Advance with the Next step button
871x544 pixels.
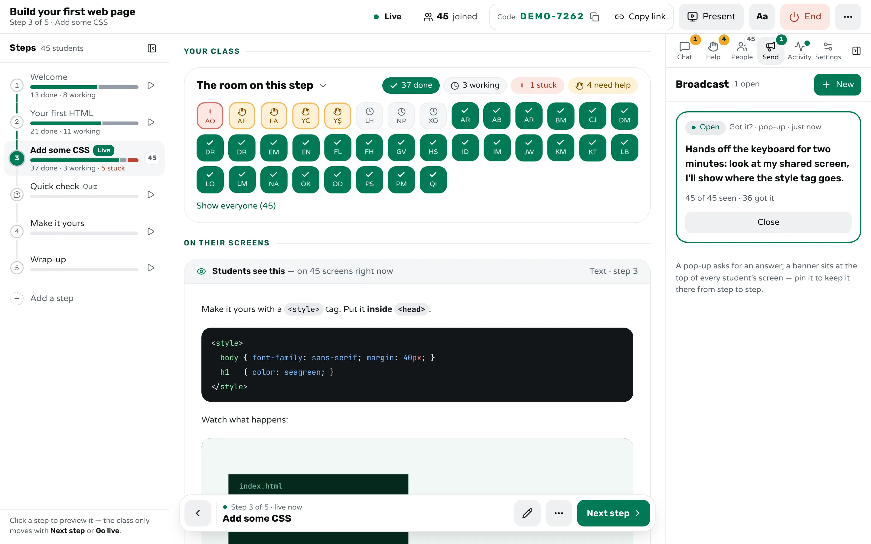coord(613,513)
